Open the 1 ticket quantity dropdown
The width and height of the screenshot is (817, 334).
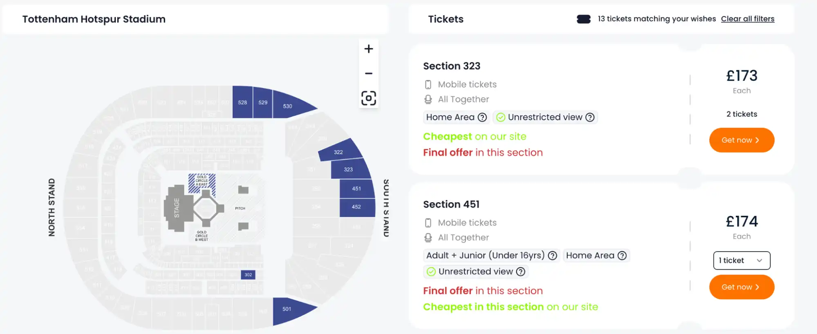coord(741,261)
